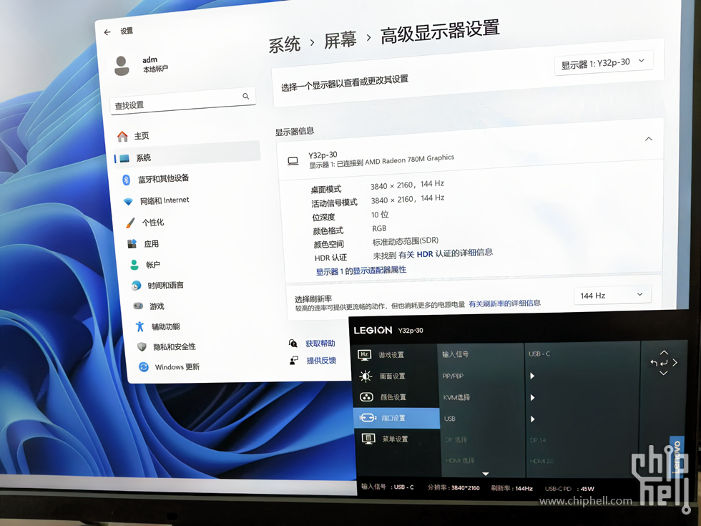Expand the KVM选择 submenu arrow
Image resolution: width=701 pixels, height=526 pixels.
tap(532, 398)
